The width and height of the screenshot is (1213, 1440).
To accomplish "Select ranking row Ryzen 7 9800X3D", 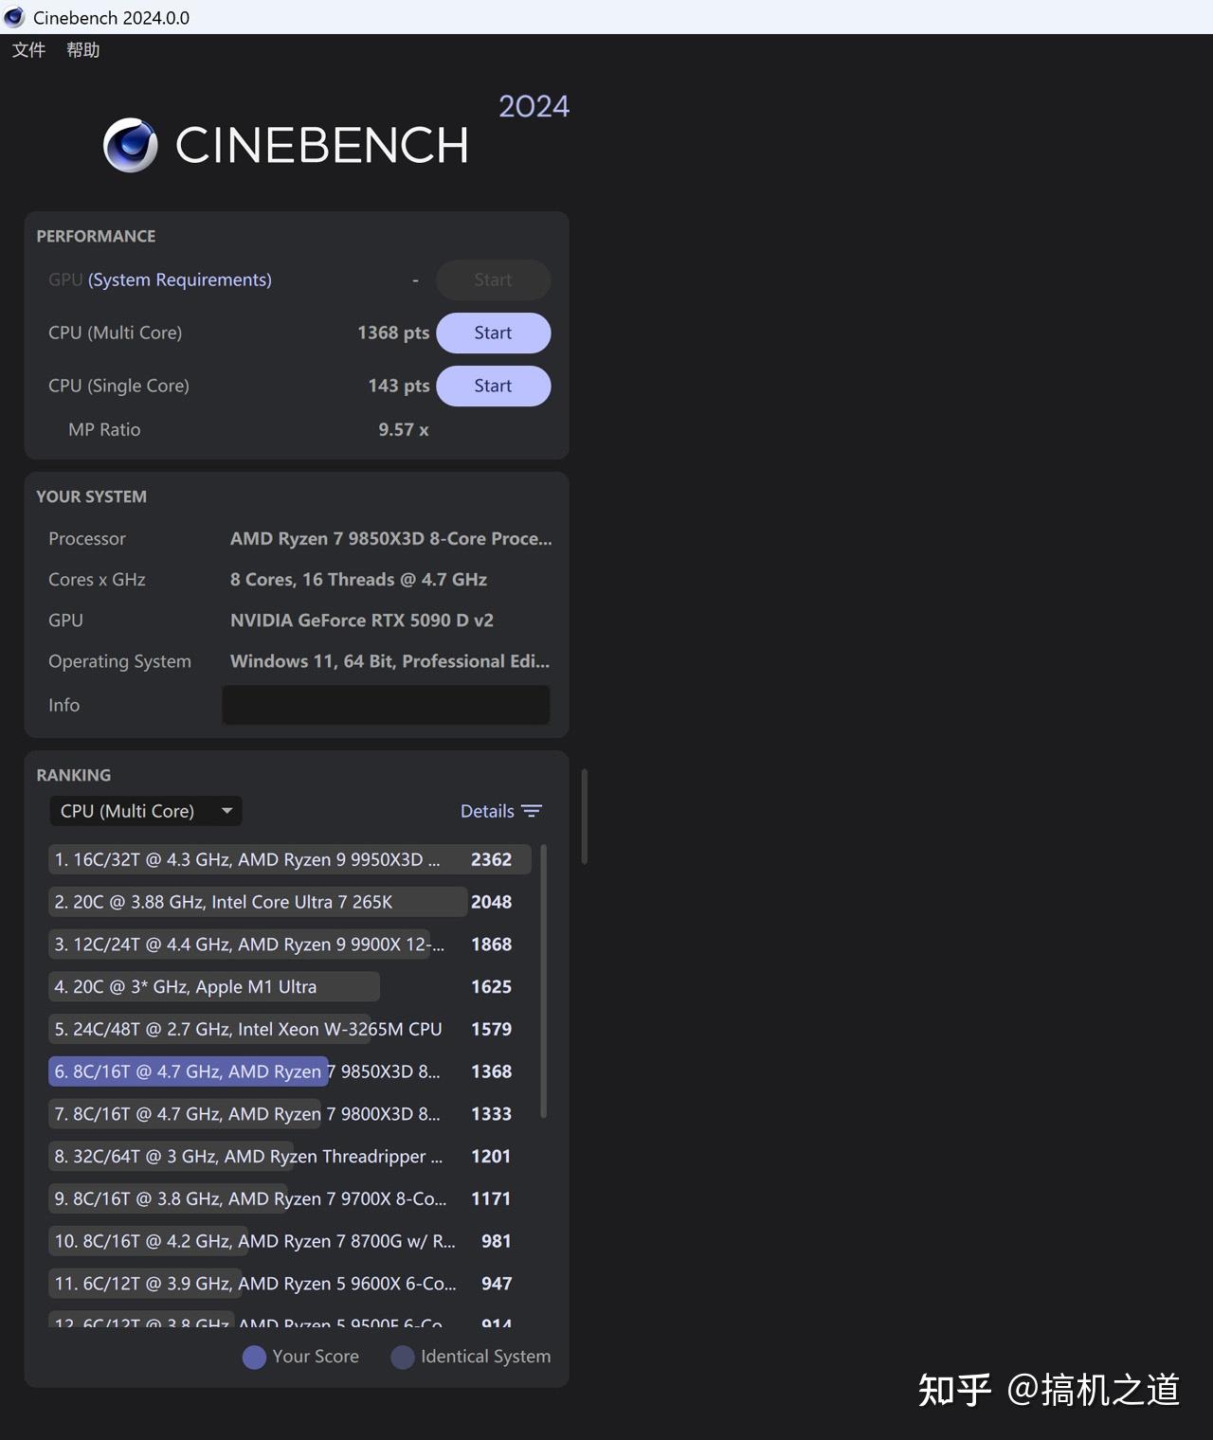I will (x=290, y=1114).
